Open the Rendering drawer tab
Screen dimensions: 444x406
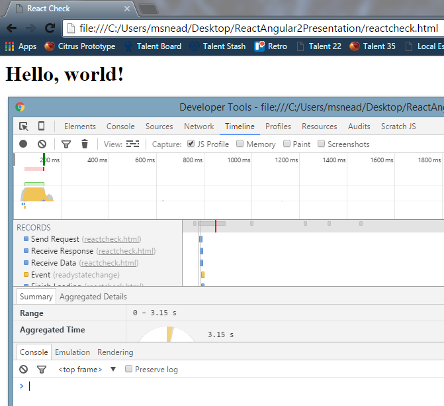(115, 352)
